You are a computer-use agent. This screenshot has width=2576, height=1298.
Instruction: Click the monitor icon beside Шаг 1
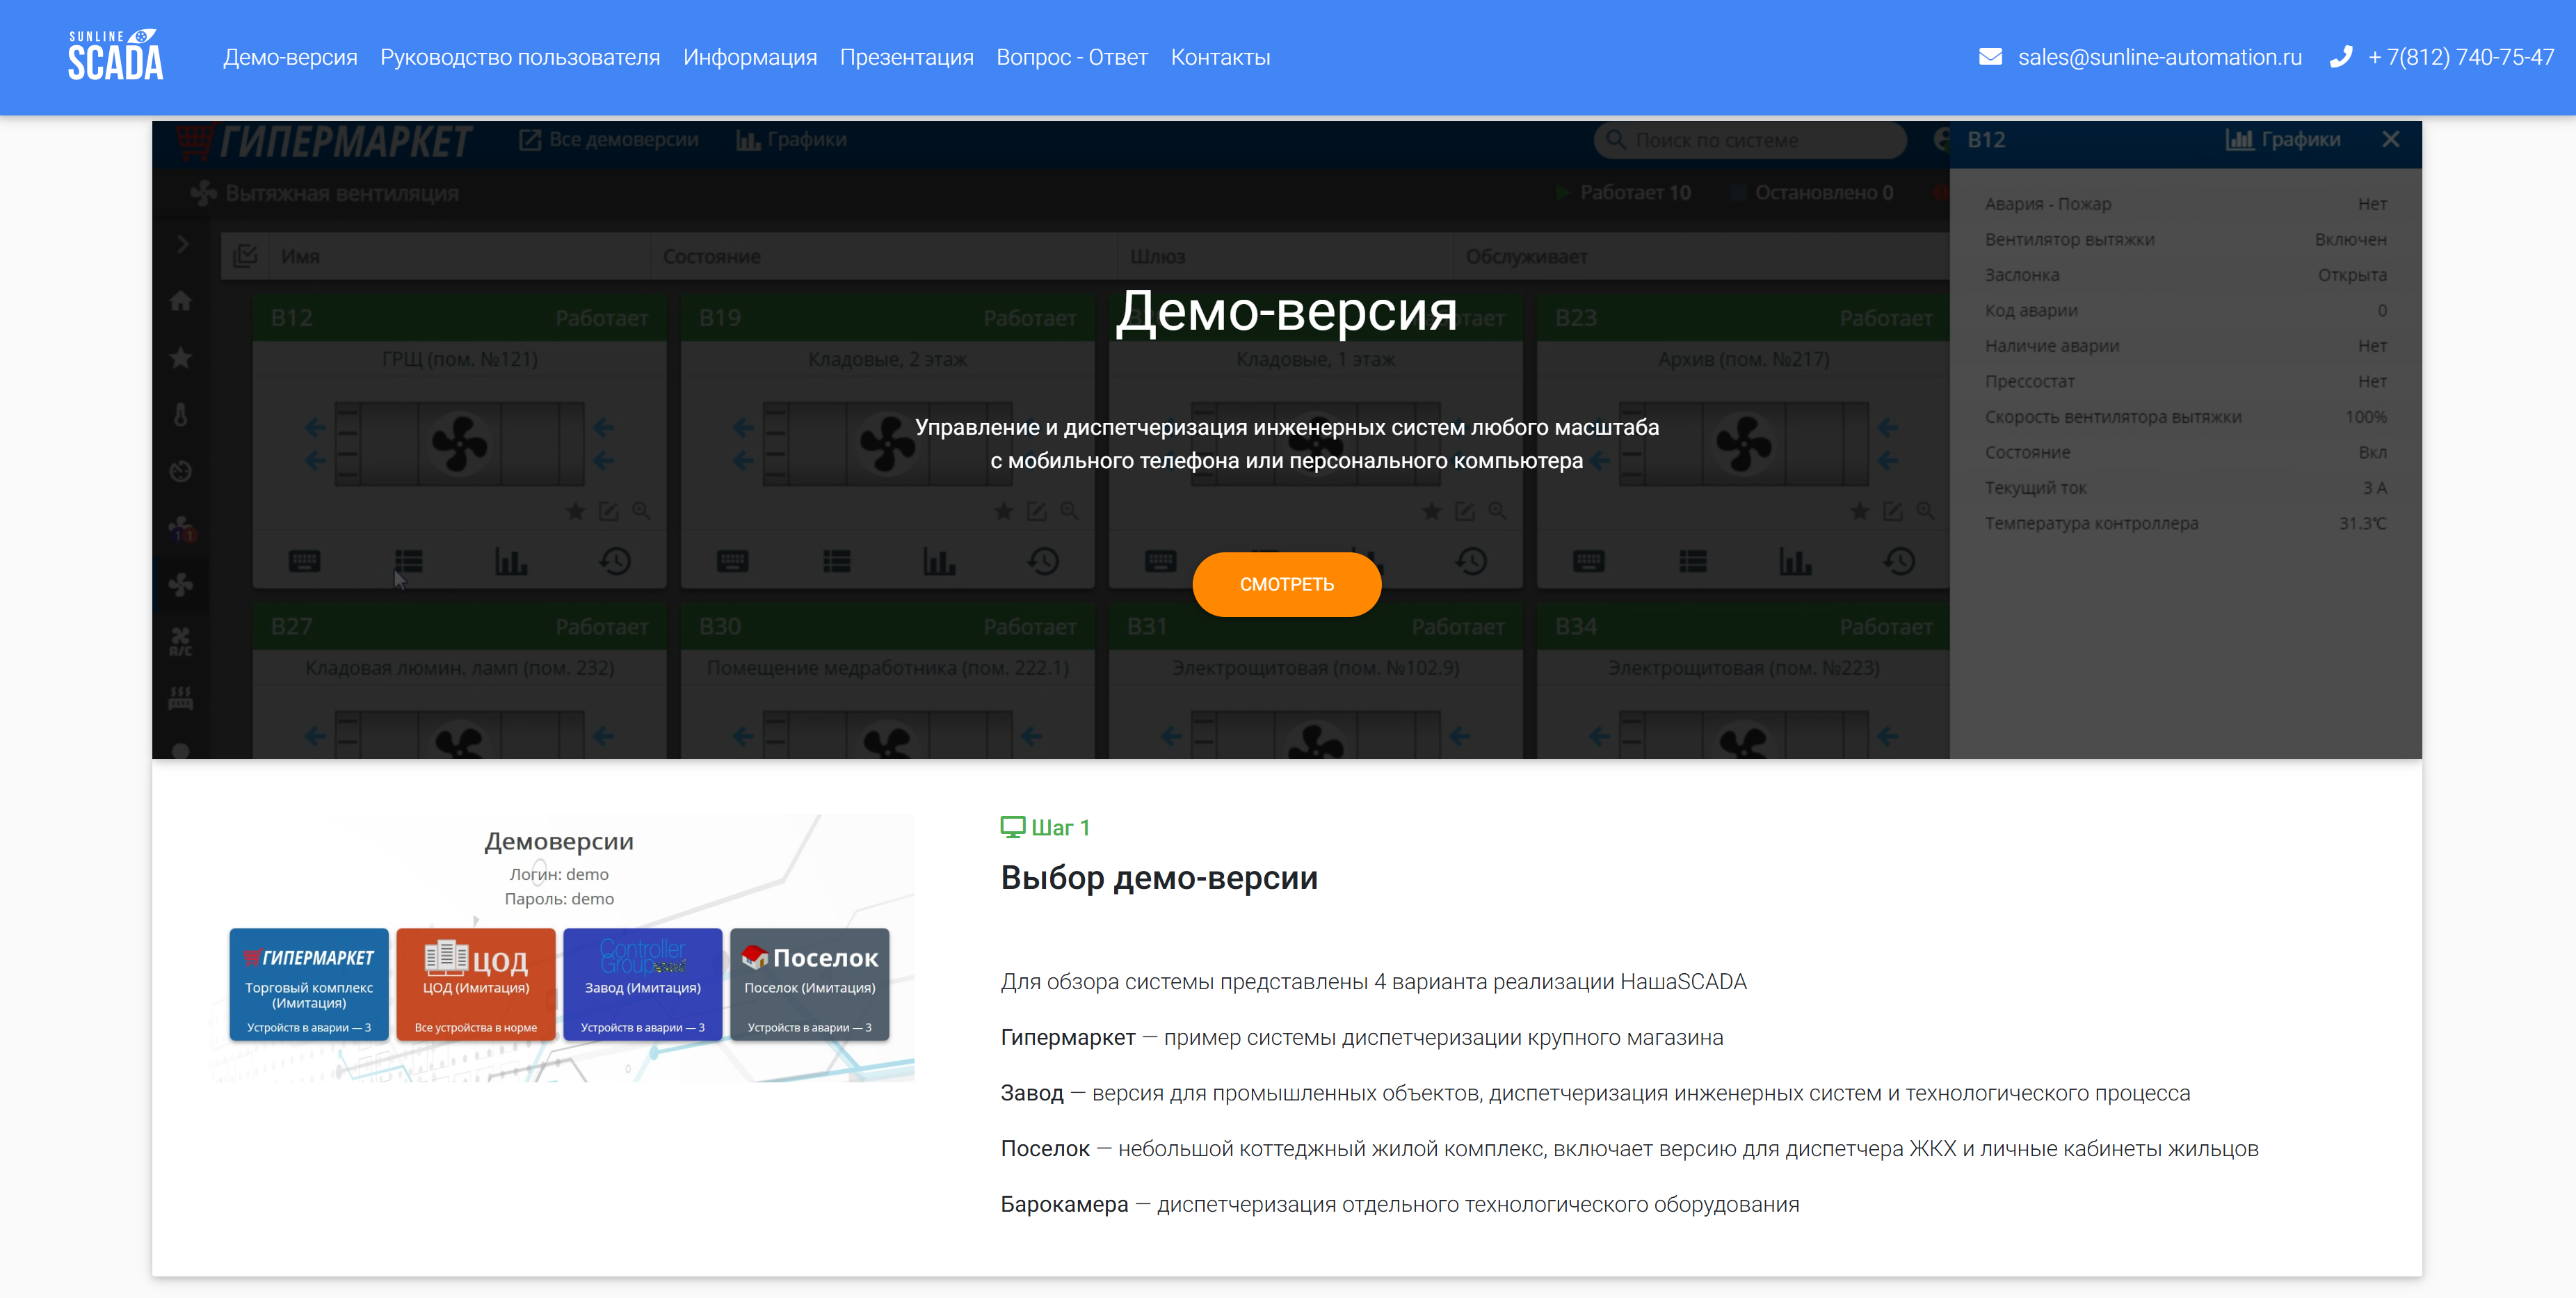1012,827
